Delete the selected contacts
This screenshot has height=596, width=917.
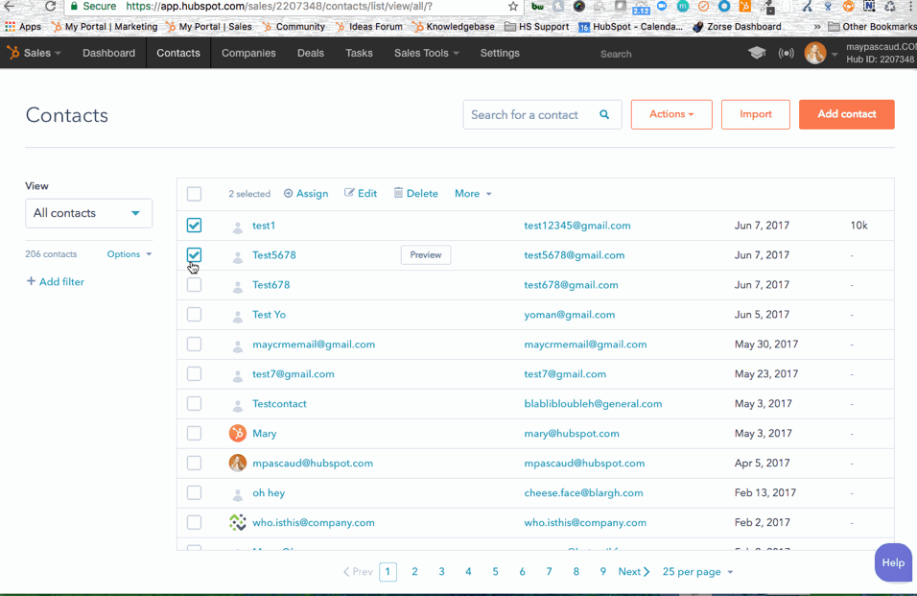[415, 194]
